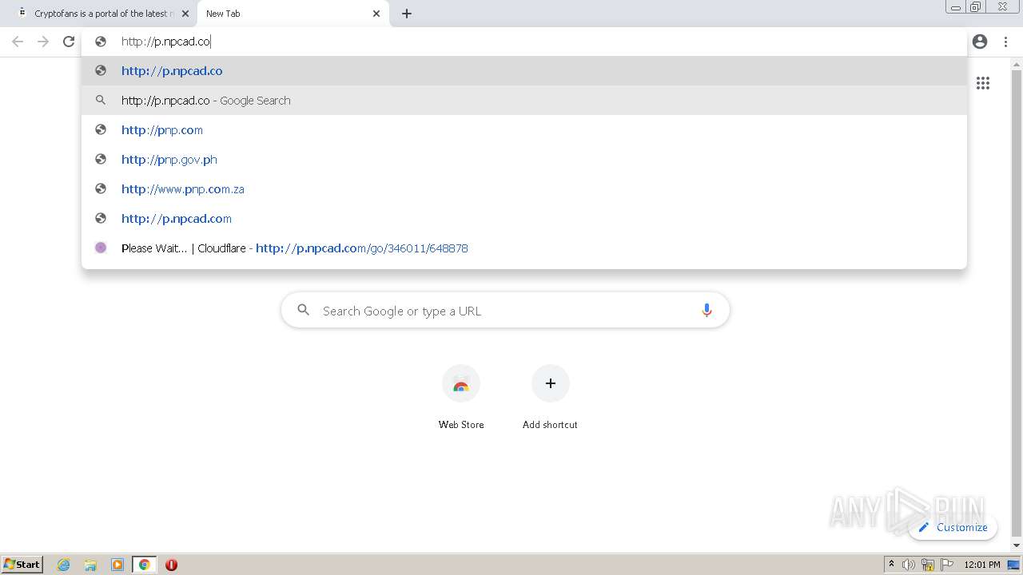Click the magnifier icon in Google search box
Screen dimensions: 1023x575
303,310
